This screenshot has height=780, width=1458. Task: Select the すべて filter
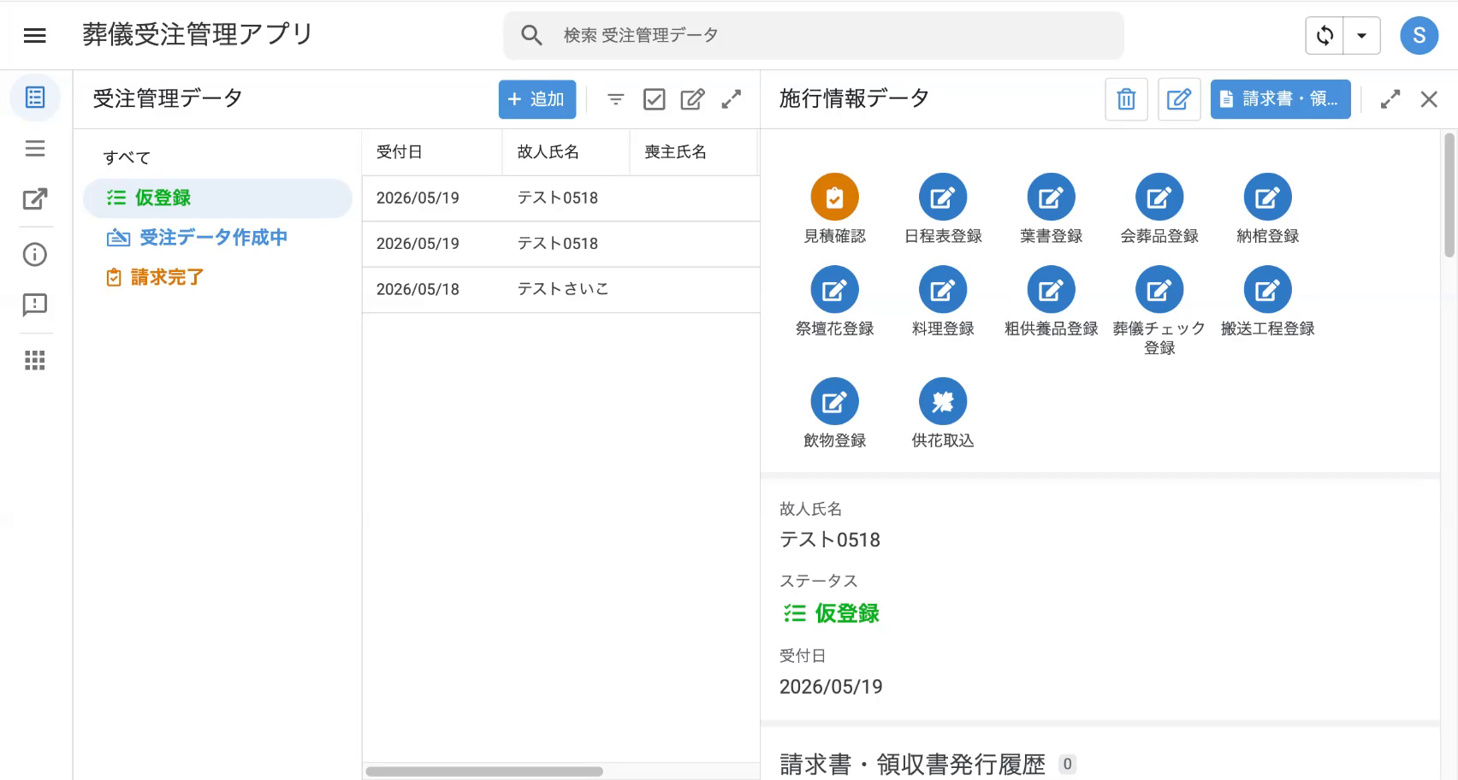coord(127,157)
